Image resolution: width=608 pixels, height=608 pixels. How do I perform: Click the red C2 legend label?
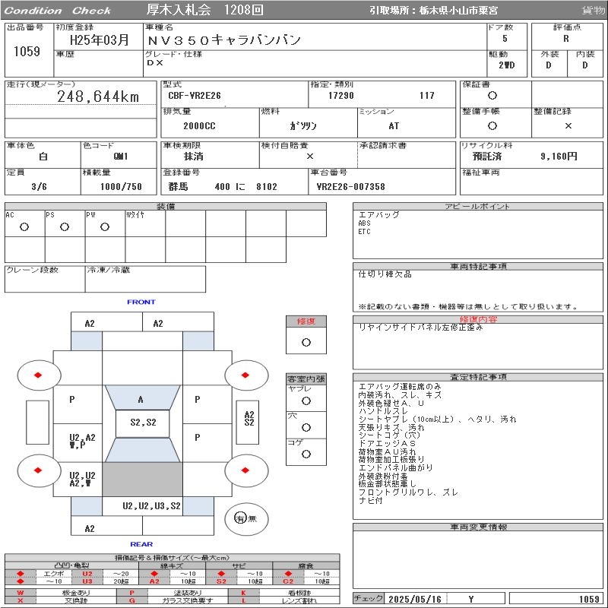point(288,581)
